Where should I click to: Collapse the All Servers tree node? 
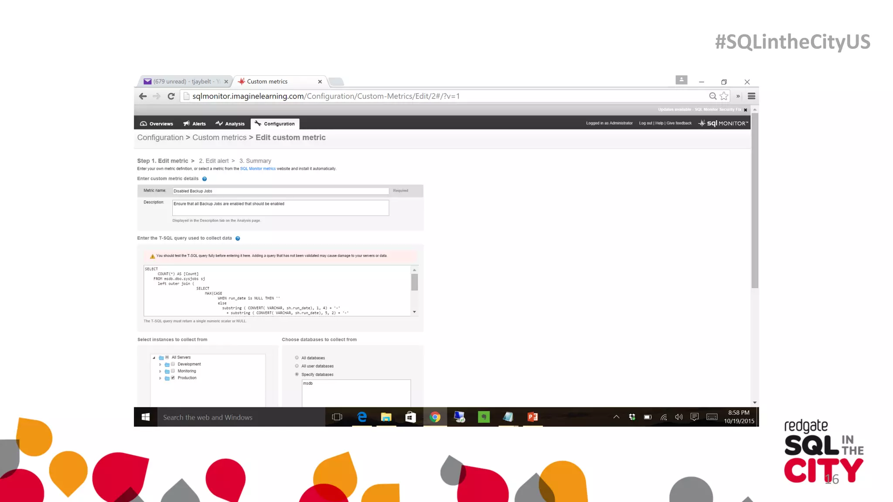coord(154,358)
